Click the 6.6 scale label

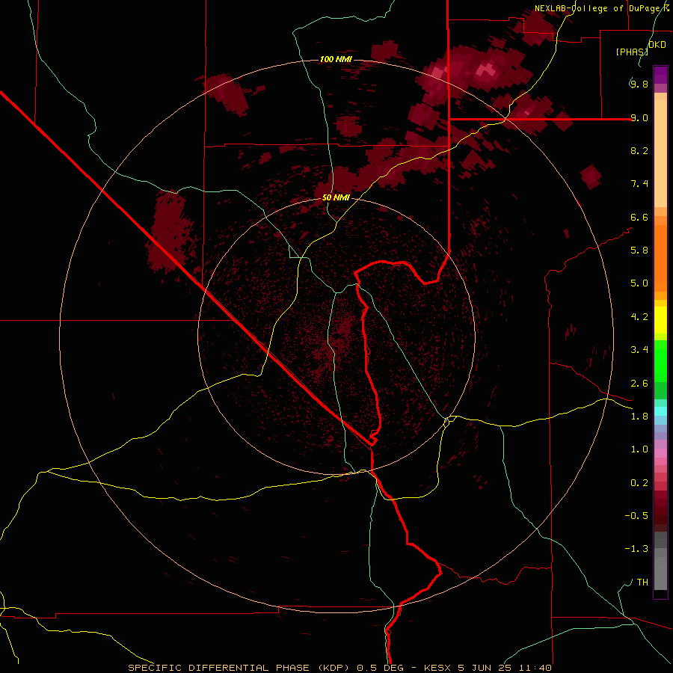click(x=639, y=217)
